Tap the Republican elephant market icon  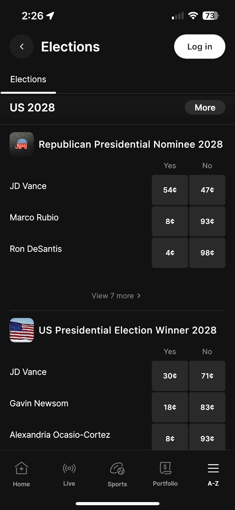click(x=22, y=144)
